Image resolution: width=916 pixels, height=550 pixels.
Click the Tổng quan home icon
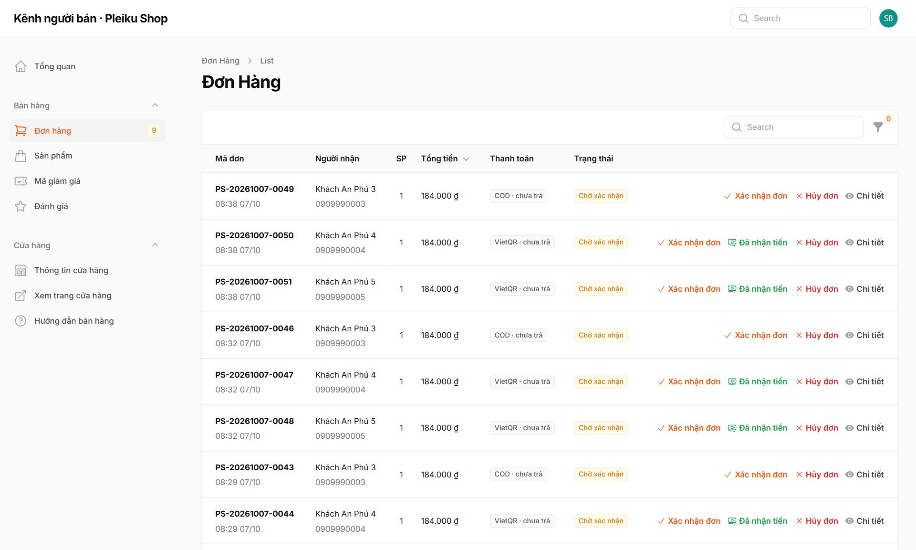point(21,66)
